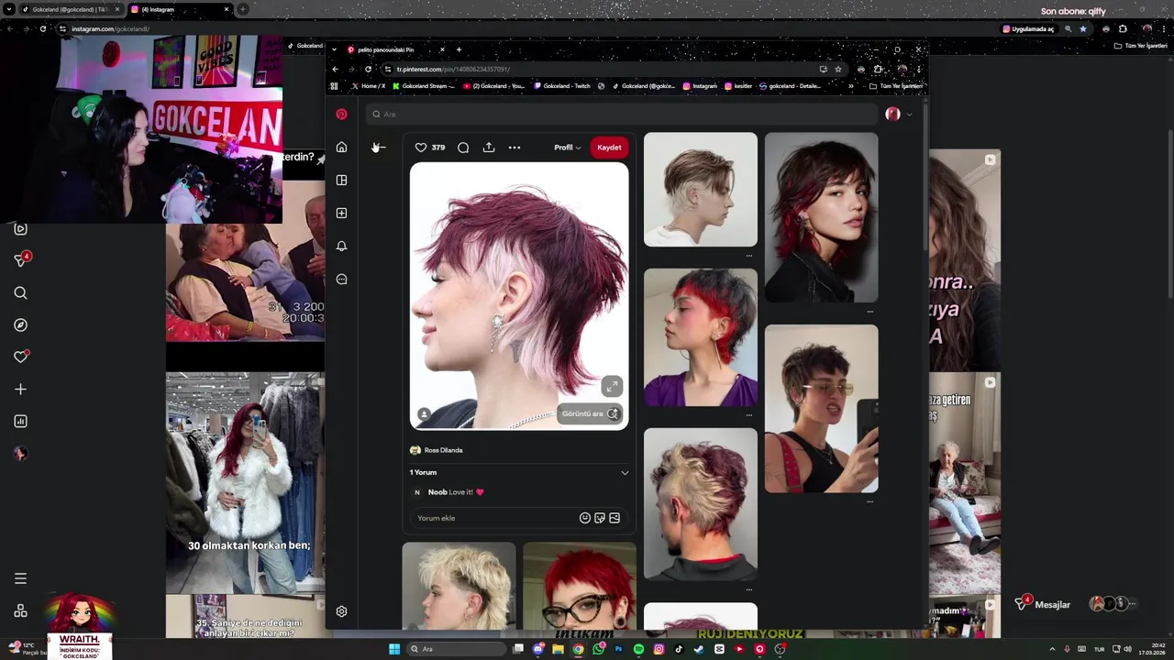Open the glasses selfie short hair pin
The width and height of the screenshot is (1174, 660).
(x=822, y=409)
